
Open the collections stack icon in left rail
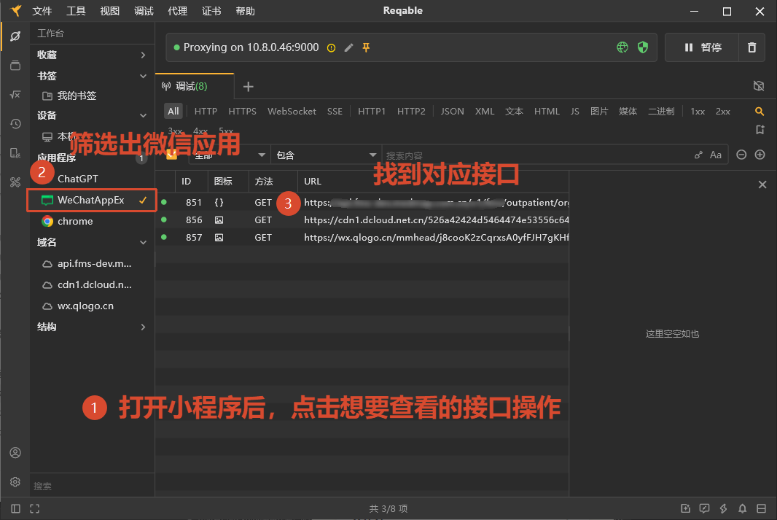point(15,66)
